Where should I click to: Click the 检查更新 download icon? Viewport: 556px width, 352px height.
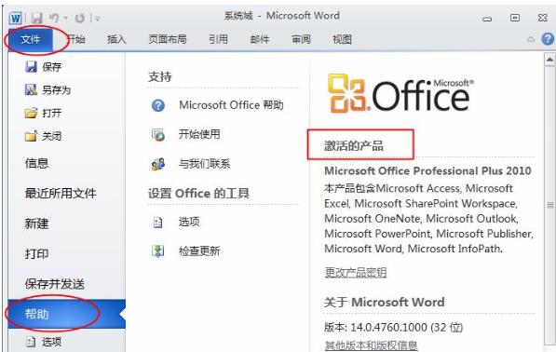point(158,251)
